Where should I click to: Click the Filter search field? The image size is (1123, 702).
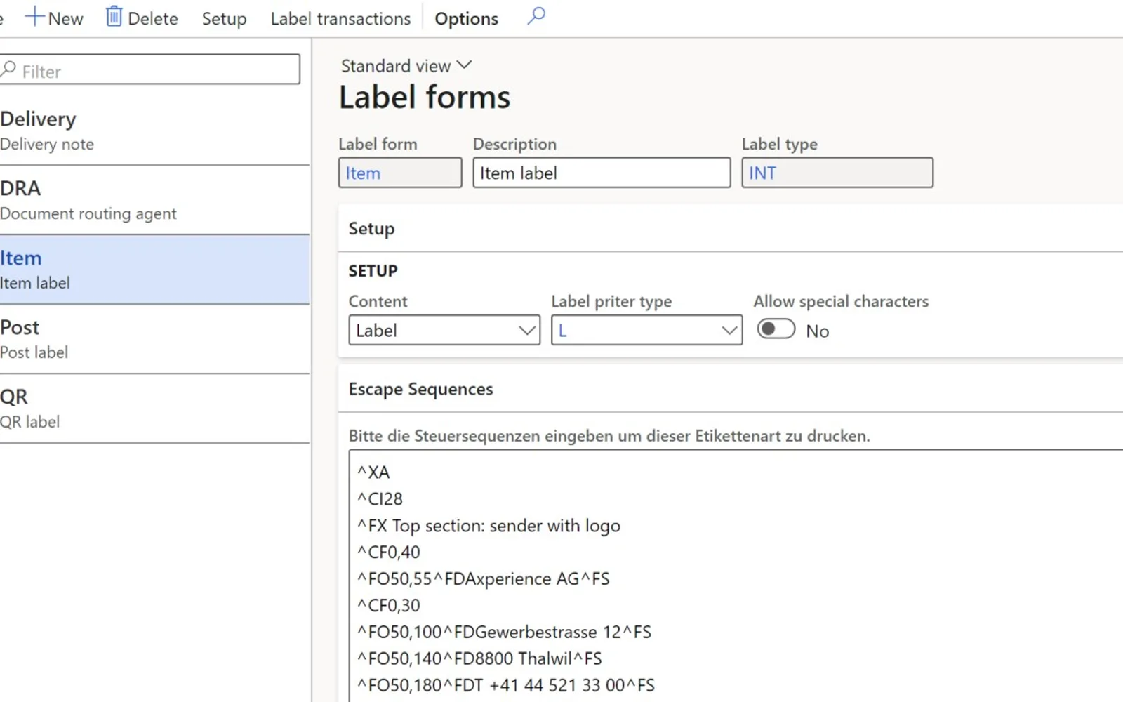click(150, 69)
